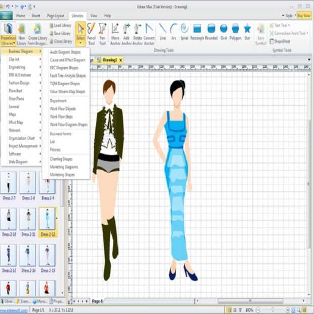Viewport: 314px width, 314px height.
Task: Select the blue dress figure on canvas
Action: 176,180
